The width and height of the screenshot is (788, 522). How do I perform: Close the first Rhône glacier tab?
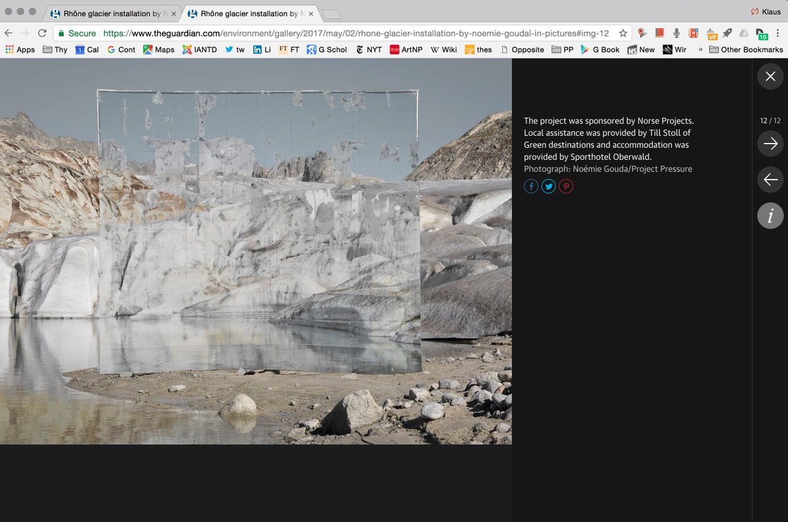pos(173,14)
